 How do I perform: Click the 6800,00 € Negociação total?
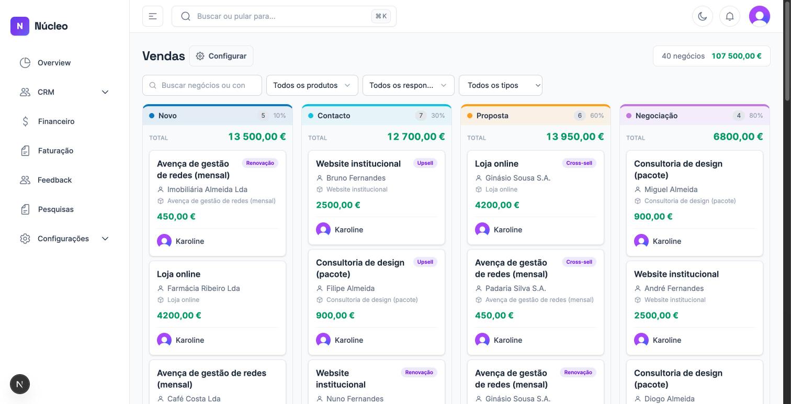(738, 137)
